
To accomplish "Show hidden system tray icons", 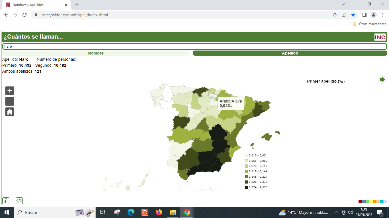I will (x=337, y=212).
